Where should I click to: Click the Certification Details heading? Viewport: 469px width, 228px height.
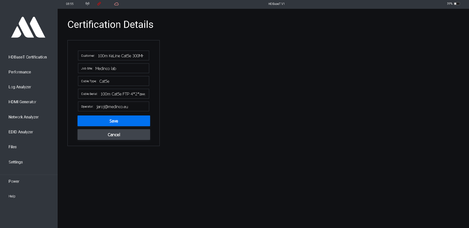tap(110, 25)
